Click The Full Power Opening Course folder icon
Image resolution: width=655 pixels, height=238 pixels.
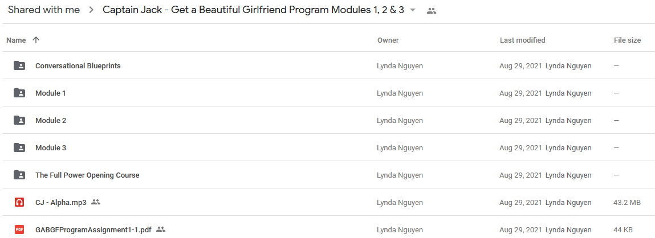tap(19, 175)
